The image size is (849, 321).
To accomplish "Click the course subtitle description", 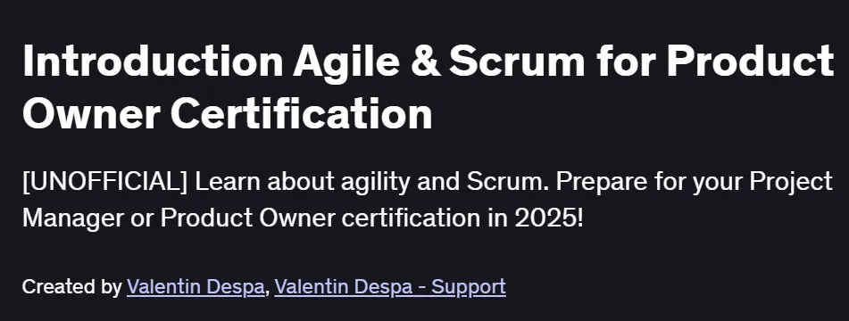I will coord(428,200).
